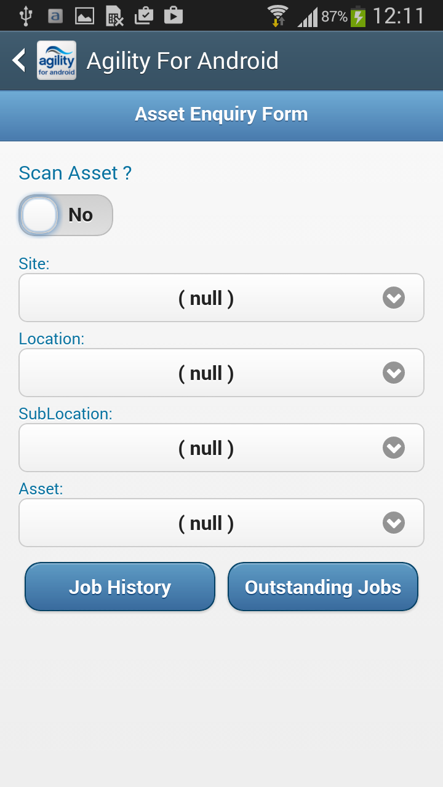Toggle the Scan Asset switch
Image resolution: width=443 pixels, height=787 pixels.
(66, 215)
